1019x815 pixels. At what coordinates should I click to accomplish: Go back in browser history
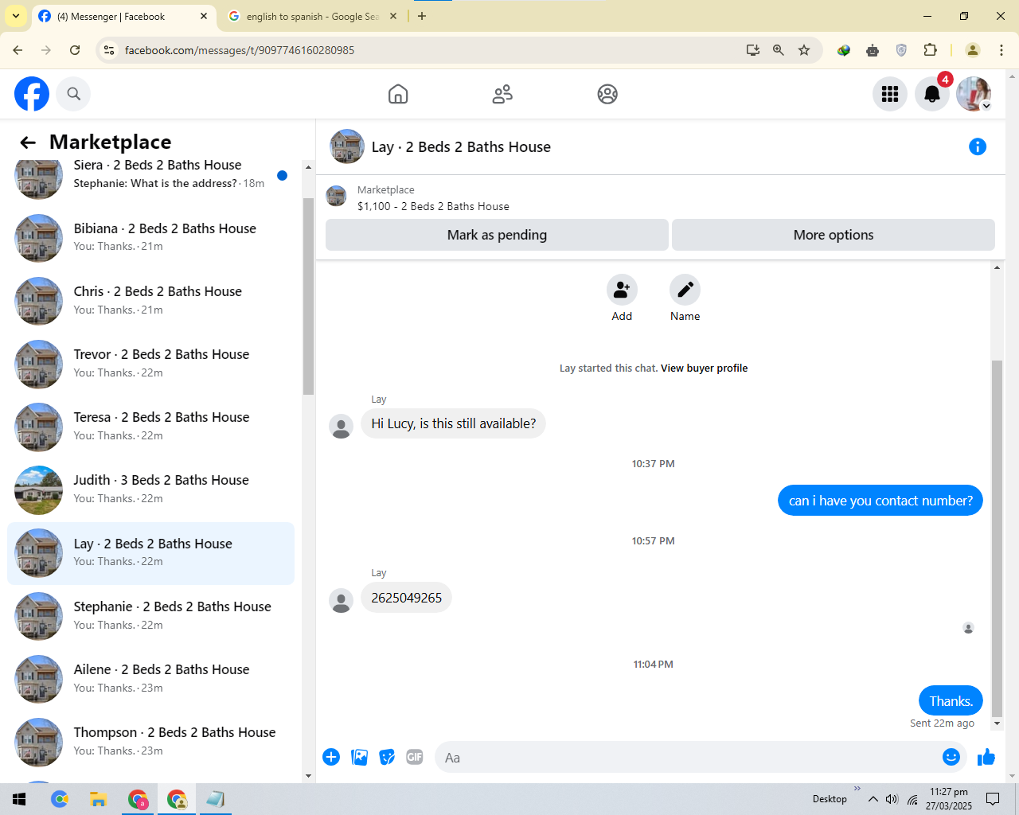18,50
